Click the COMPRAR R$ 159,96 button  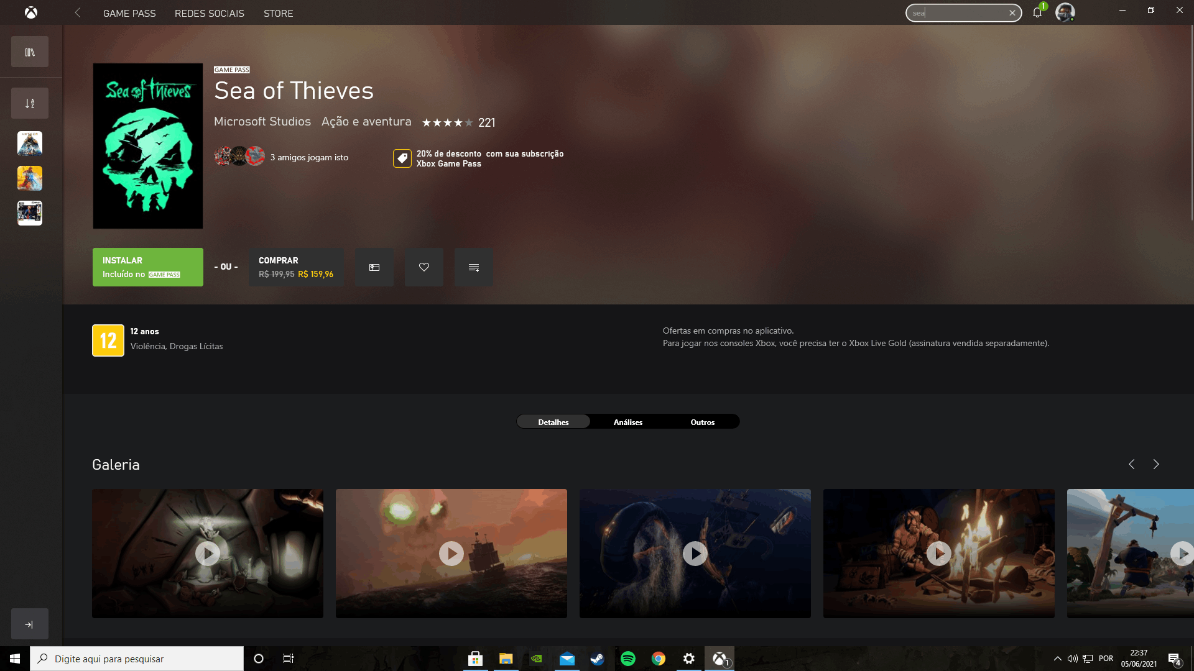click(297, 267)
